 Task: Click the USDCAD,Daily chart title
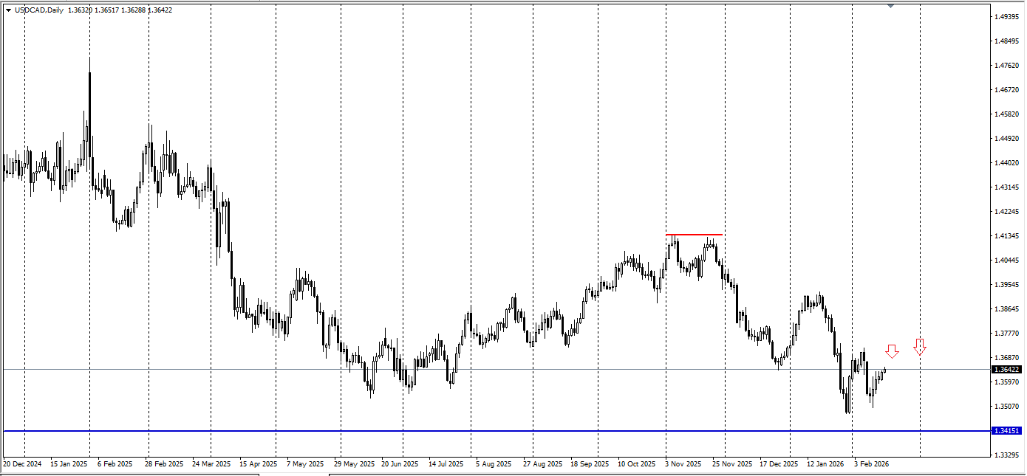[39, 10]
